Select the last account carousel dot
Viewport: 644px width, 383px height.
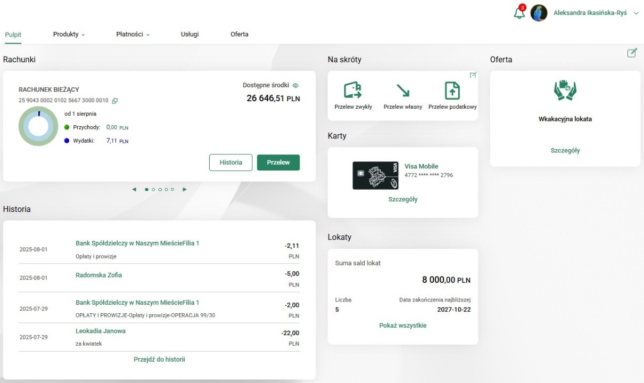coord(172,189)
